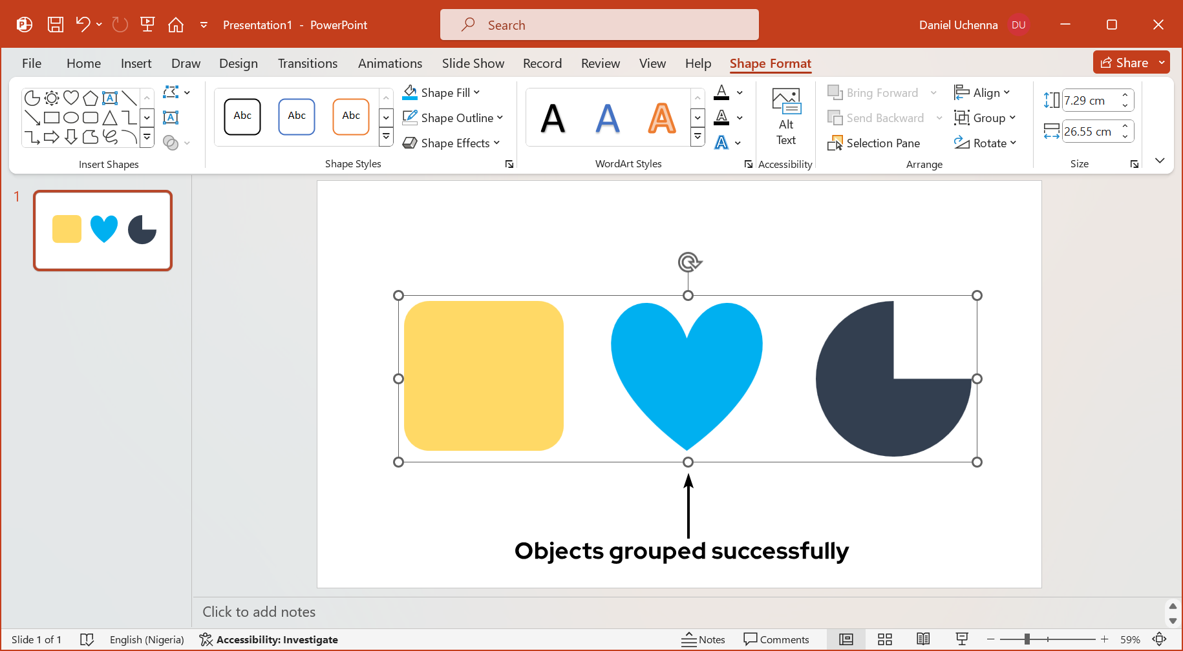This screenshot has height=651, width=1183.
Task: Open the Design tab
Action: (238, 63)
